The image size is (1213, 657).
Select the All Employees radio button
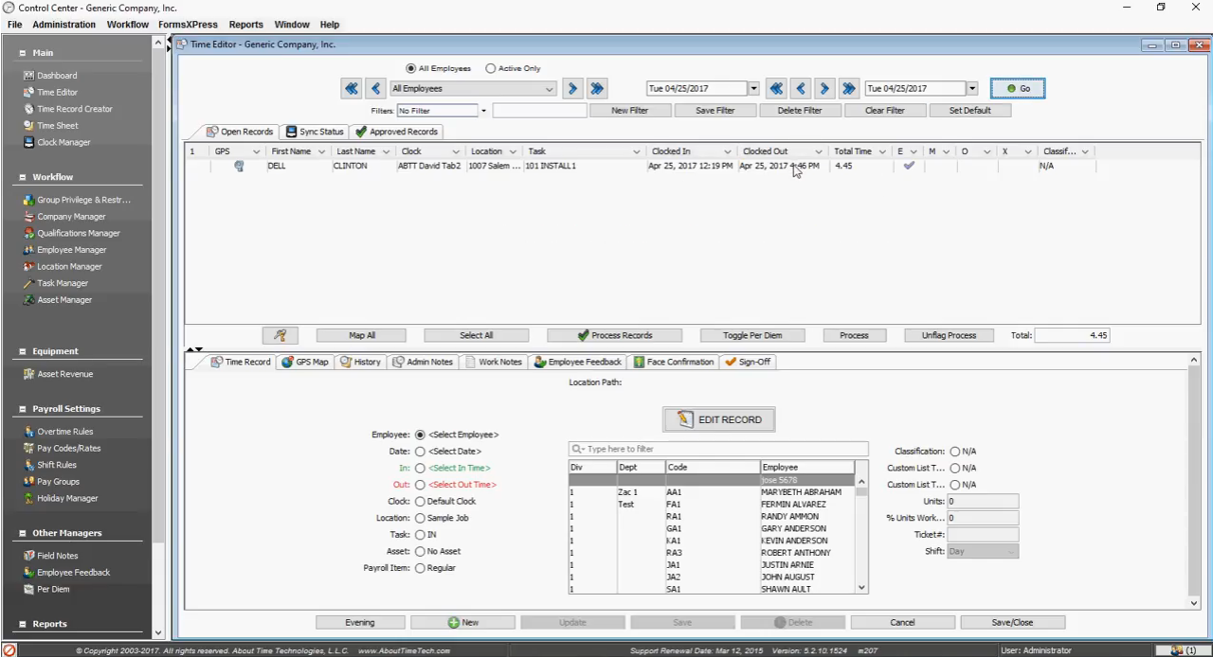coord(410,68)
